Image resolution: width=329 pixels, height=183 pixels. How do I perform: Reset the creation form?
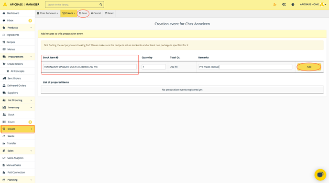109,13
